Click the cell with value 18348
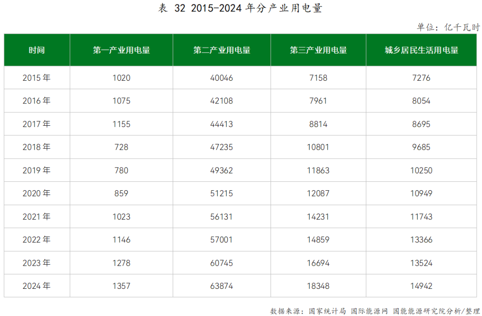Screen dimensions: 482x316 [318, 286]
